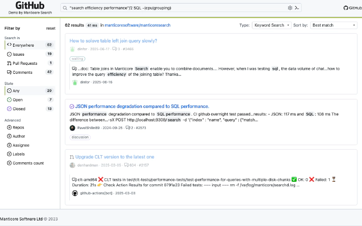Click the '62 results' count text

pyautogui.click(x=74, y=25)
